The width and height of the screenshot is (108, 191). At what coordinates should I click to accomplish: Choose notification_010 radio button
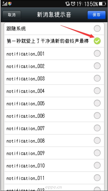point(97,165)
